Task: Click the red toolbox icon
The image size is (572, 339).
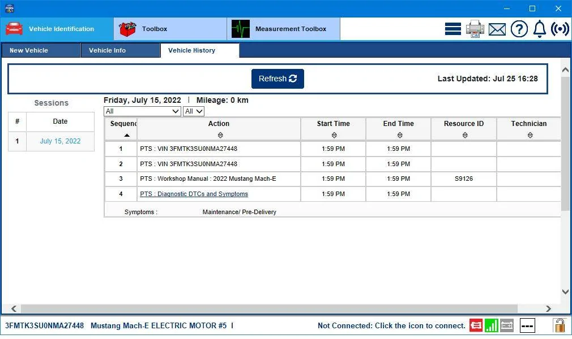Action: click(x=127, y=29)
